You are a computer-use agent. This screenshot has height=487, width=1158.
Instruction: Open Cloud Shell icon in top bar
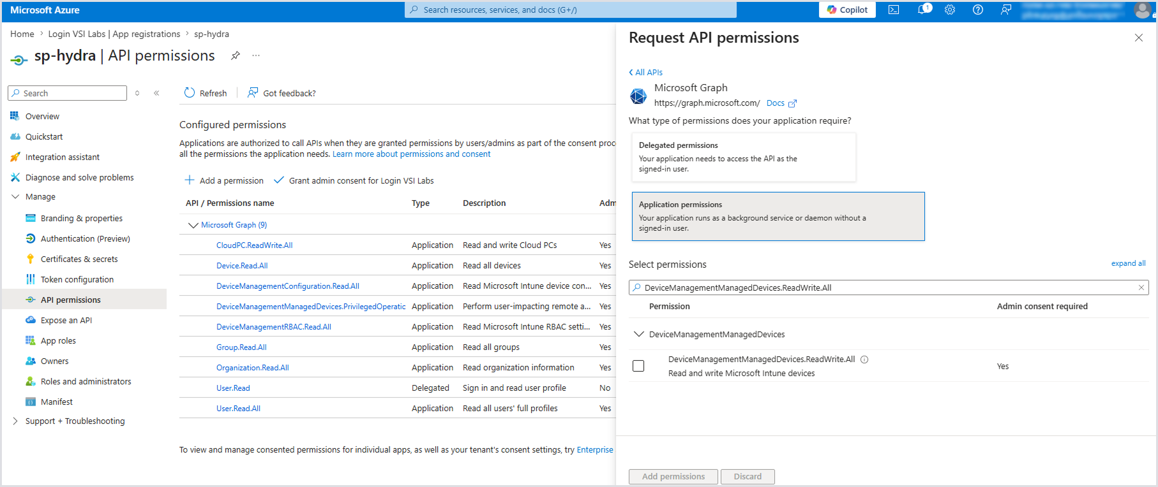(x=894, y=10)
